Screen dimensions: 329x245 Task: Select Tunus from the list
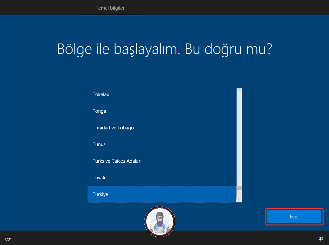[x=162, y=144]
